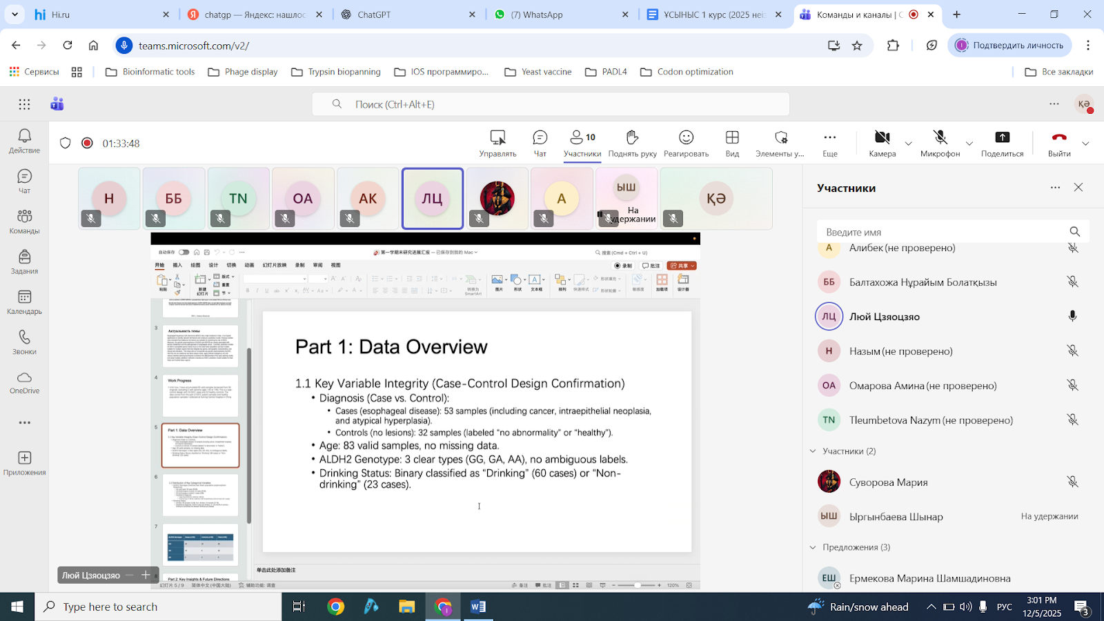Screen dimensions: 1104x621
Task: Open Word from the Windows taskbar
Action: [478, 607]
